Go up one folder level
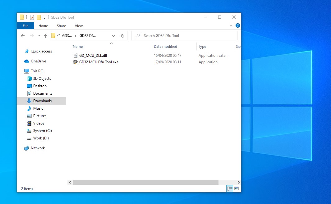Viewport: 331px width, 204px height. (x=46, y=36)
